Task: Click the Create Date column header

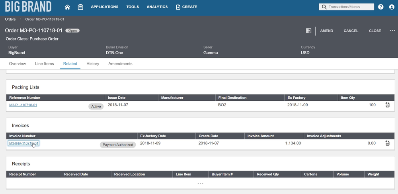Action: coord(220,136)
